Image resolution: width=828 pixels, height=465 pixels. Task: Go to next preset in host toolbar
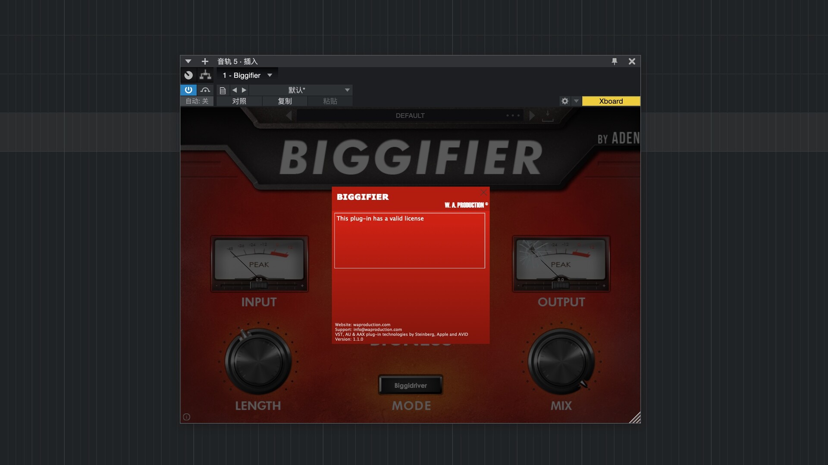coord(244,90)
